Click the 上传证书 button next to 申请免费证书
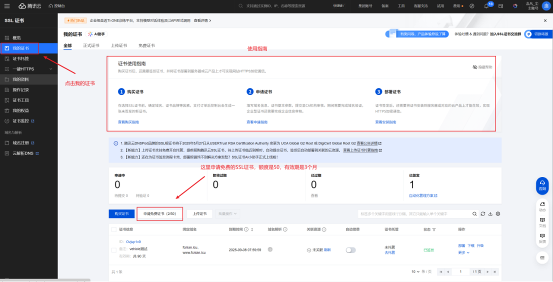Screen dimensions: 553x282 click(x=199, y=214)
